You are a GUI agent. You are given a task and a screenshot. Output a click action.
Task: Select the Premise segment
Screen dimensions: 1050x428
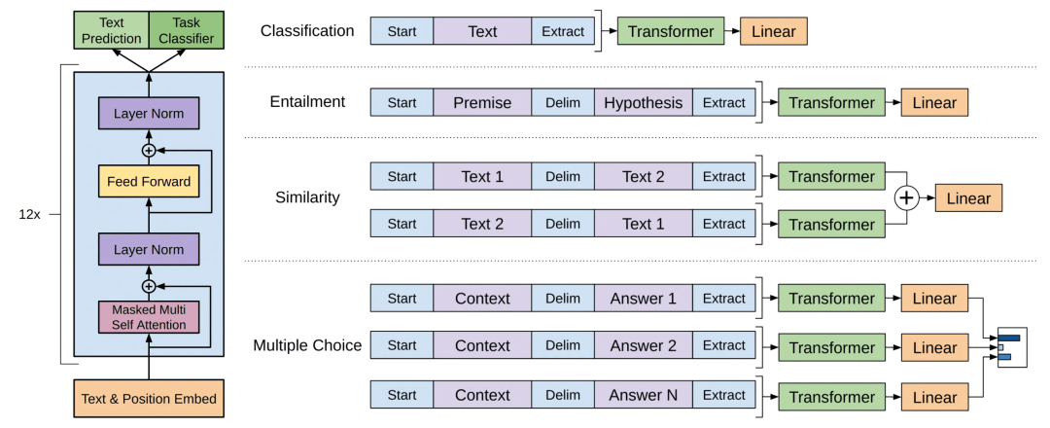tap(482, 103)
